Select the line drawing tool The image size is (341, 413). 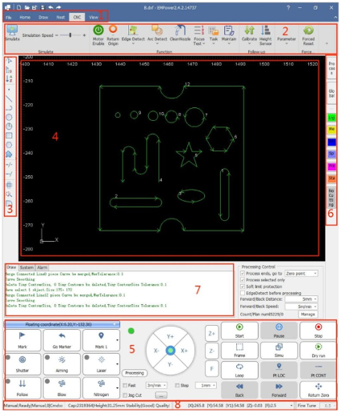9,98
